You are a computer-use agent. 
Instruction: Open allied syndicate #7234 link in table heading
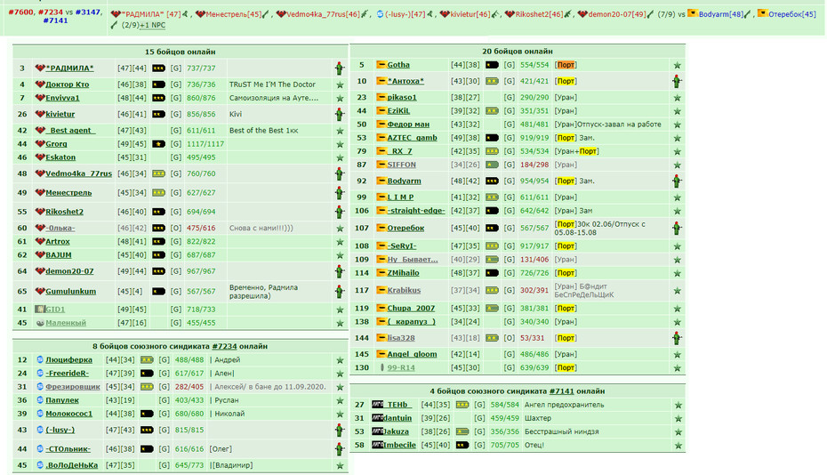(x=224, y=346)
